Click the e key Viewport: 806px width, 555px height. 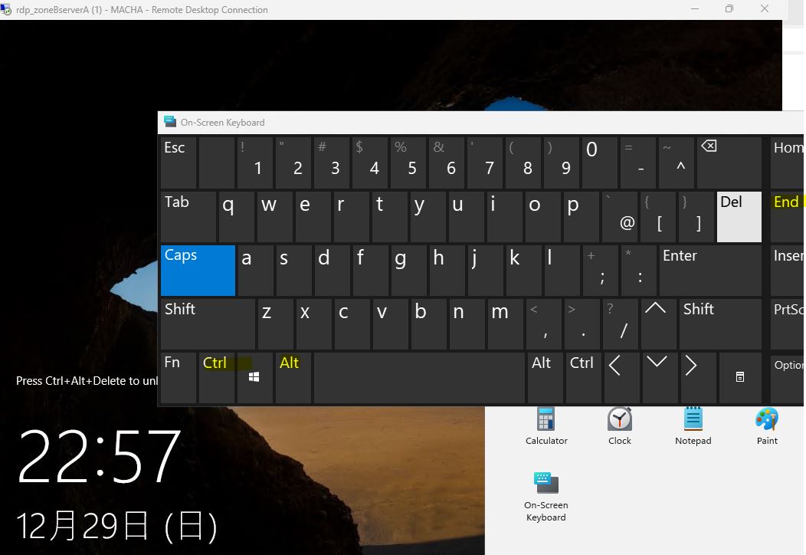click(313, 216)
